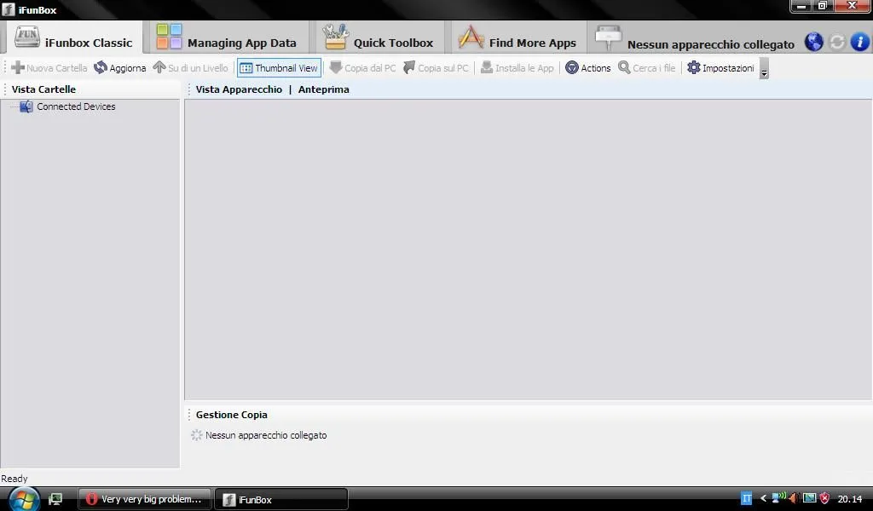873x511 pixels.
Task: Toggle Thumbnail View mode
Action: [279, 68]
